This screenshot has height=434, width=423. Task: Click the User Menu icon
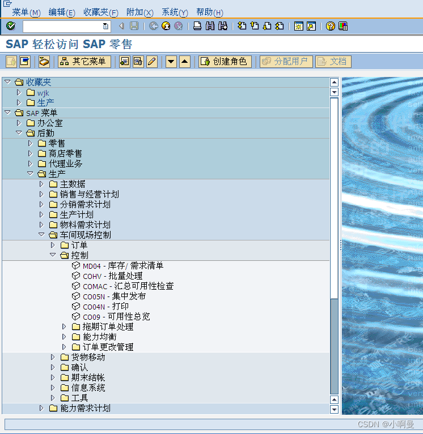[x=11, y=62]
